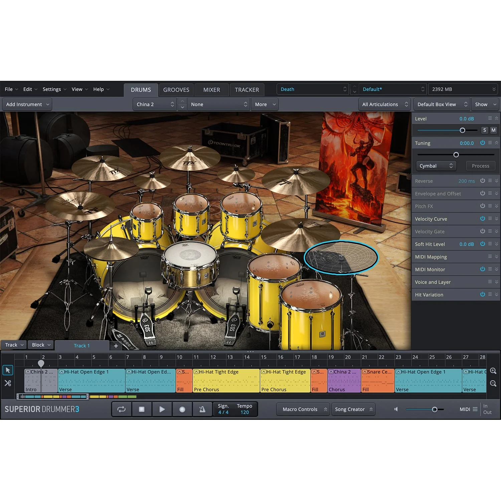Select the Chorus block on the timeline
This screenshot has height=501, width=501.
tap(344, 380)
